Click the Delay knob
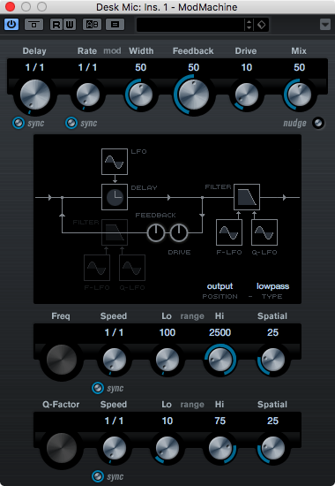This screenshot has width=335, height=486. point(35,95)
